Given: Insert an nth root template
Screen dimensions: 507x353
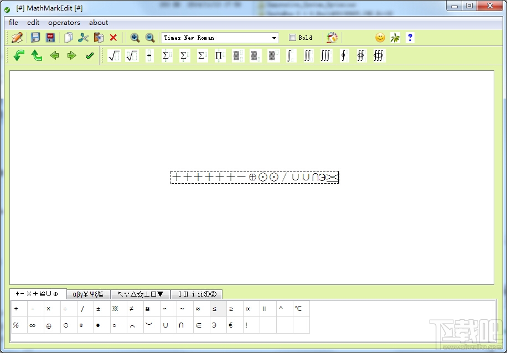Looking at the screenshot, I should (x=132, y=55).
